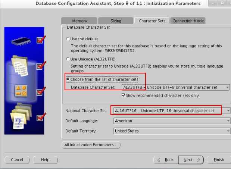Click the National Character Set label

[x=86, y=111]
